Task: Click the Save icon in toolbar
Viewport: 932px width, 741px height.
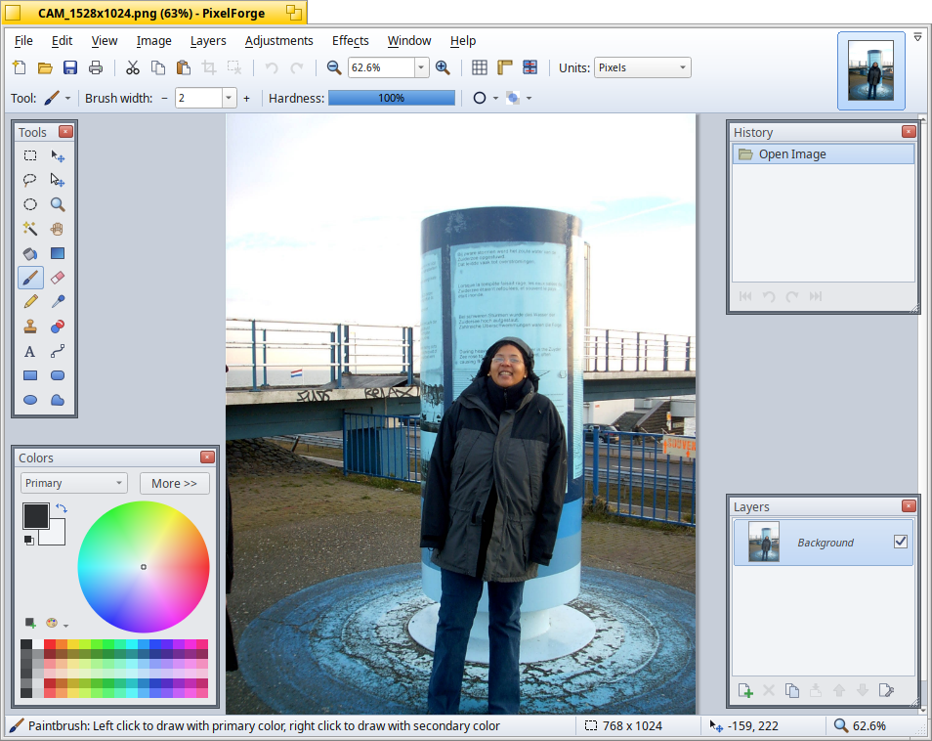Action: (x=70, y=67)
